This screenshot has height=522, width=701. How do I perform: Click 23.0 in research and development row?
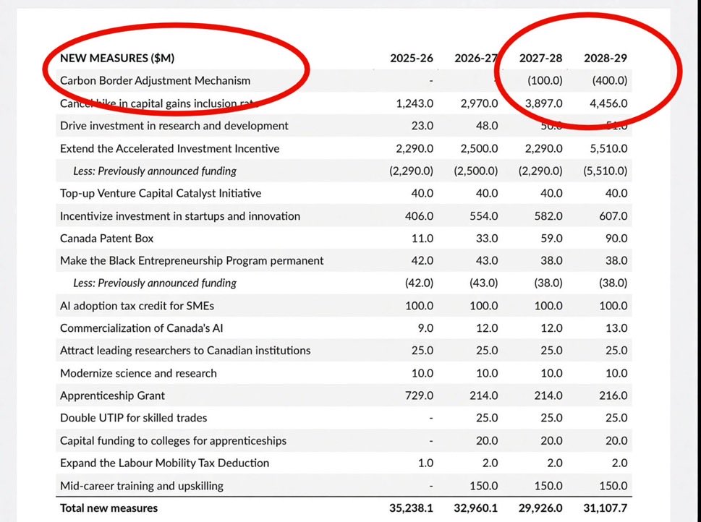[x=422, y=126]
